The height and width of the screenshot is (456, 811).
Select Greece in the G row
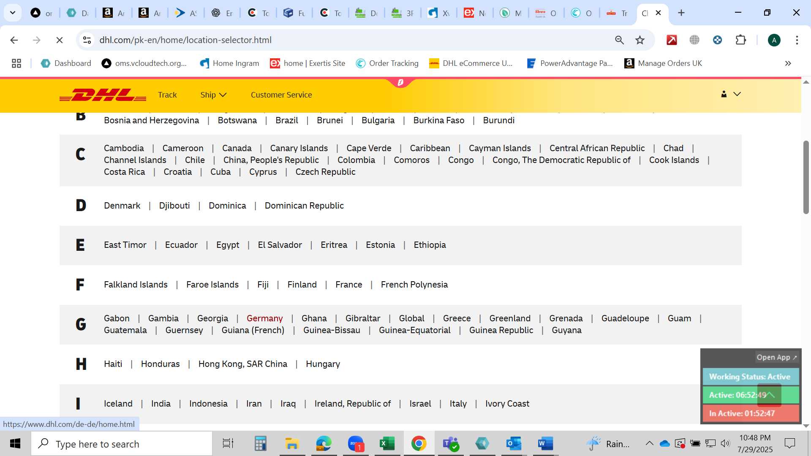coord(457,318)
